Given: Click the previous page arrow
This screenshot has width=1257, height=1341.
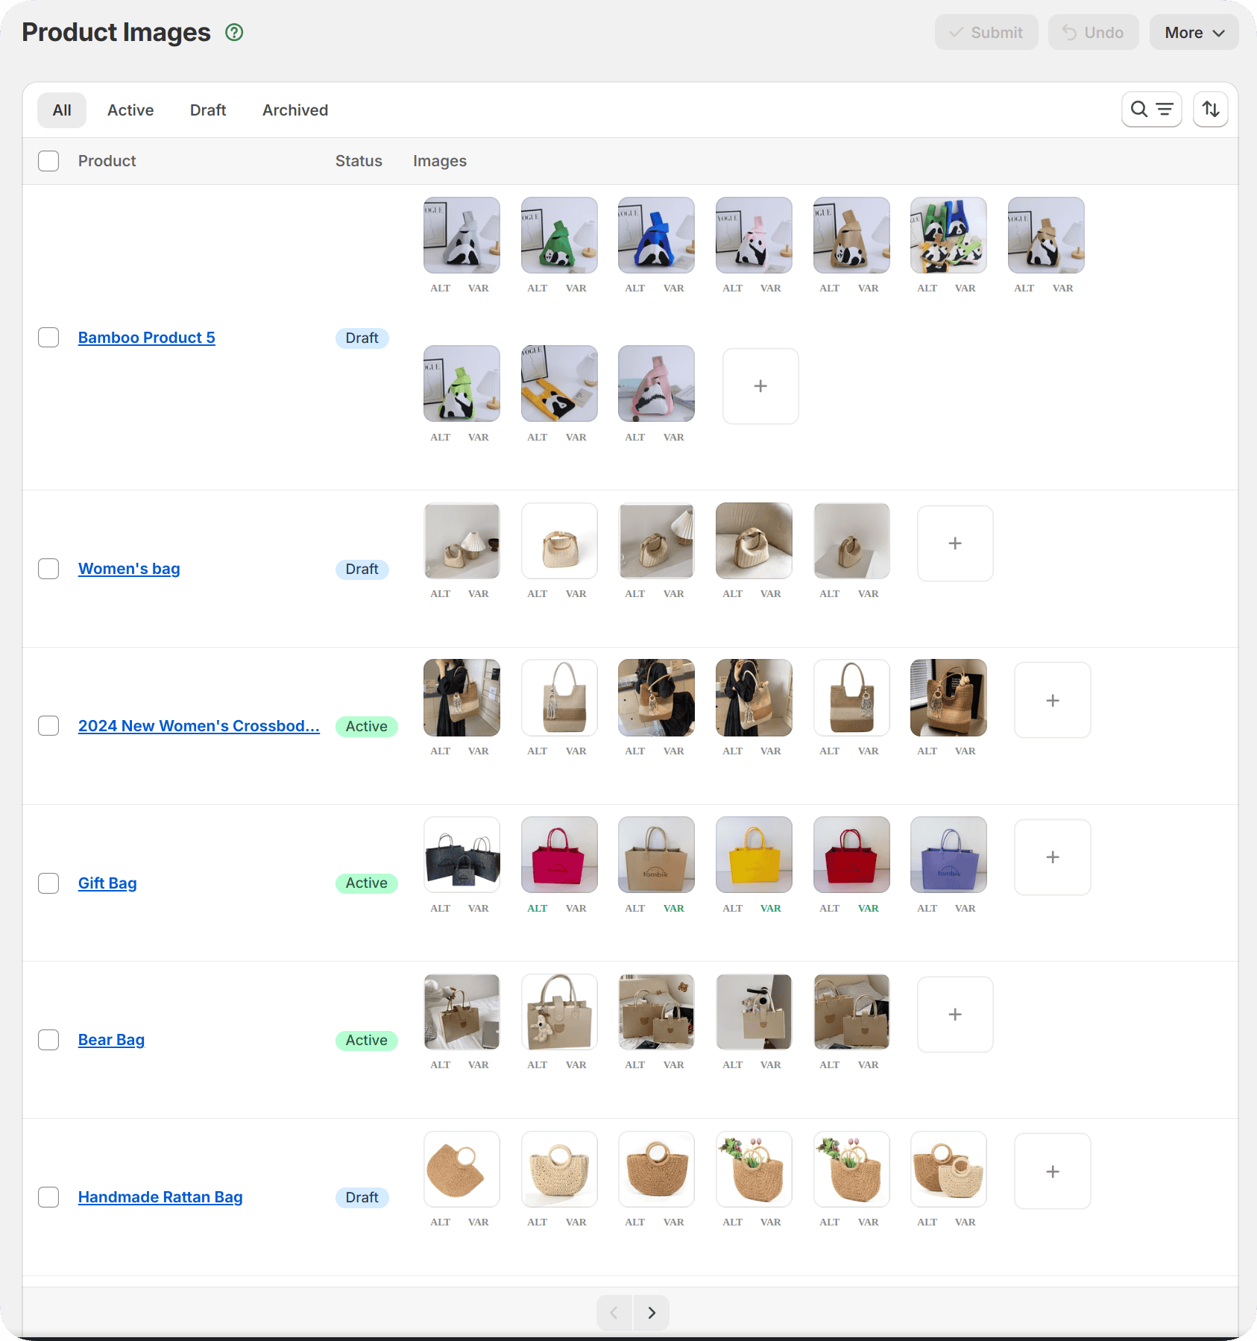Looking at the screenshot, I should (x=613, y=1312).
